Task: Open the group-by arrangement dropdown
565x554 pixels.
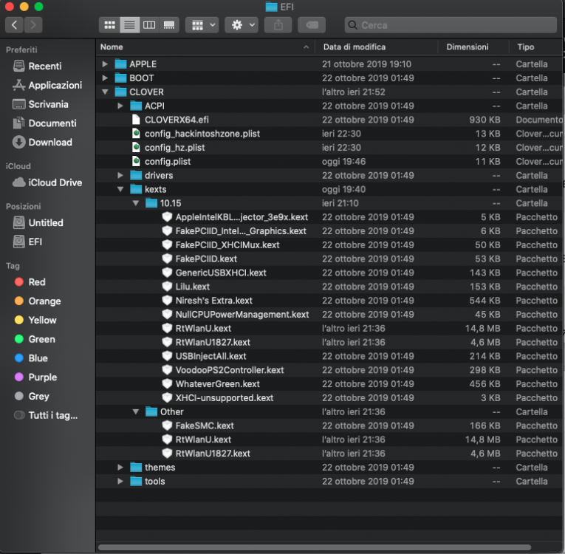Action: 202,25
